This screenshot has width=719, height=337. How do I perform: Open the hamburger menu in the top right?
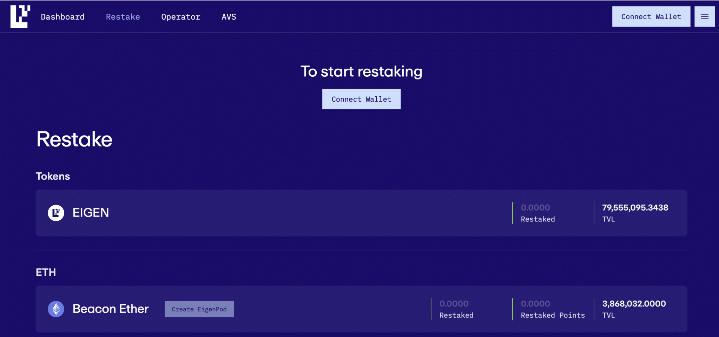pyautogui.click(x=704, y=16)
